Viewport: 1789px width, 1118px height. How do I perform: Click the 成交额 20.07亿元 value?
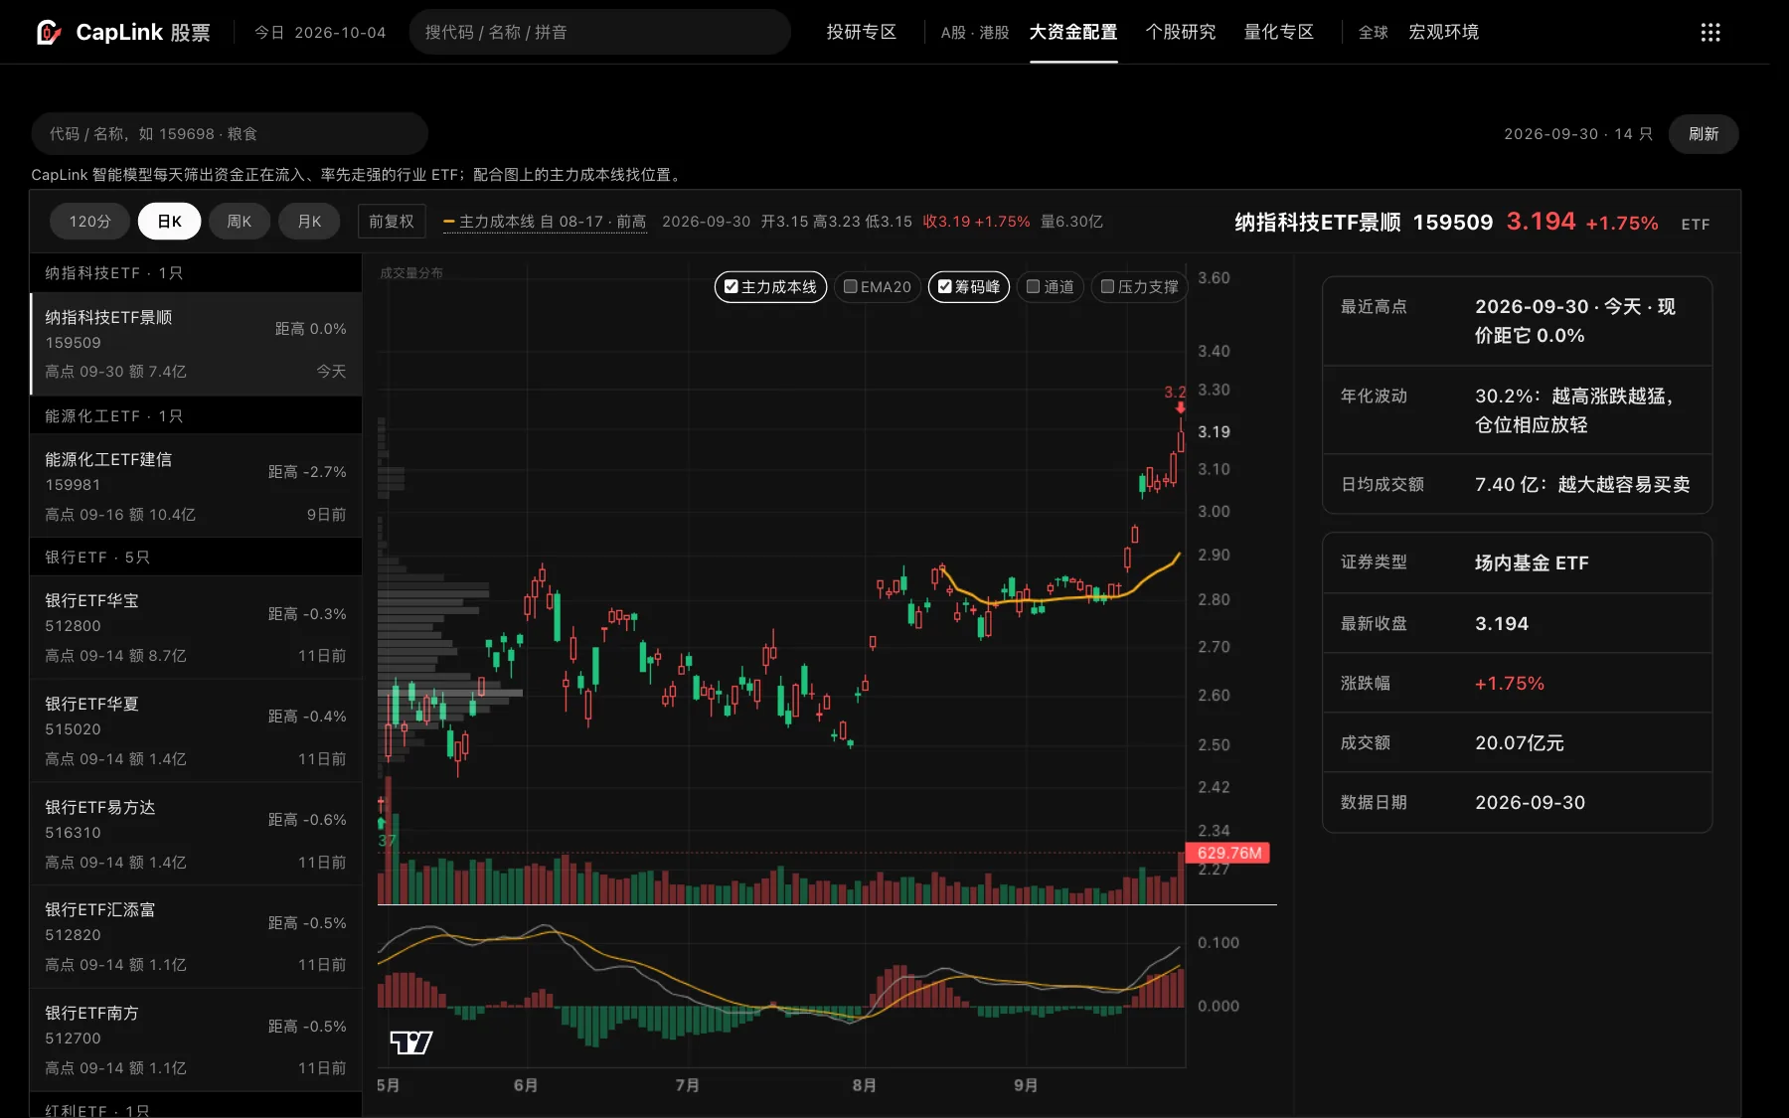pyautogui.click(x=1520, y=743)
